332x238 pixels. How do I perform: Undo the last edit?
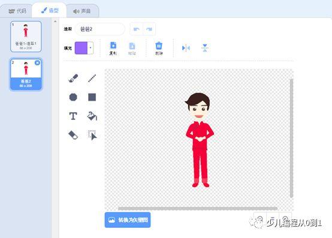pos(137,29)
